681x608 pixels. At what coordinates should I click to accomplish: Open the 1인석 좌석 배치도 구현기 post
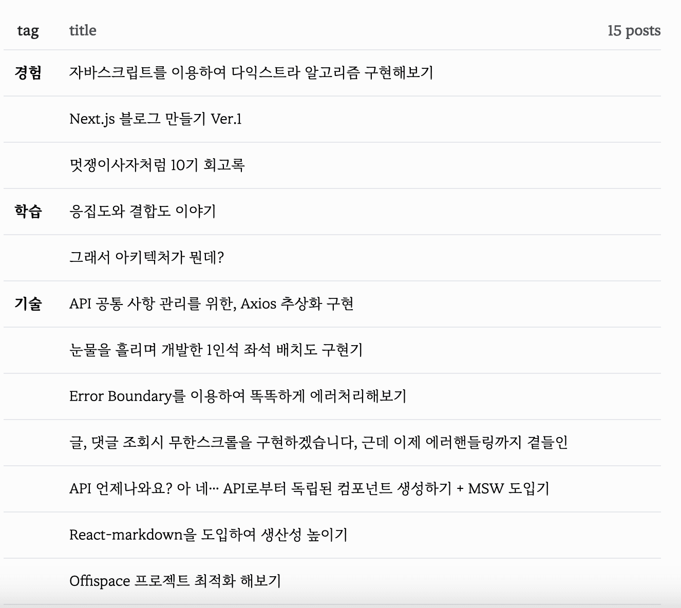point(216,350)
